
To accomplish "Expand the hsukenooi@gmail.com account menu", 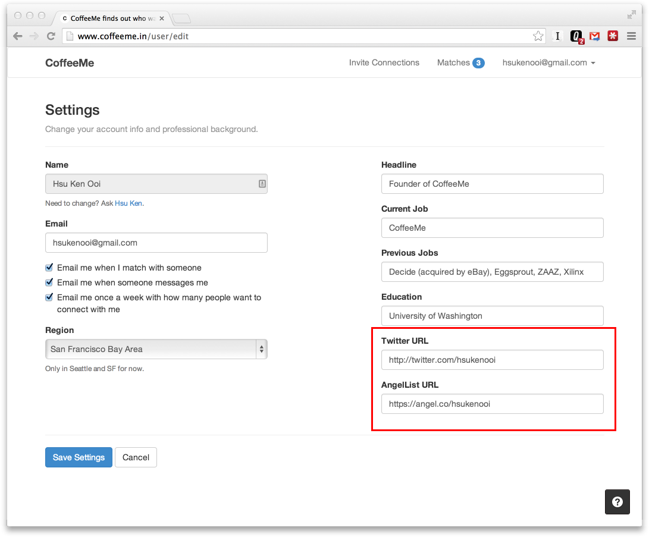I will (x=548, y=62).
